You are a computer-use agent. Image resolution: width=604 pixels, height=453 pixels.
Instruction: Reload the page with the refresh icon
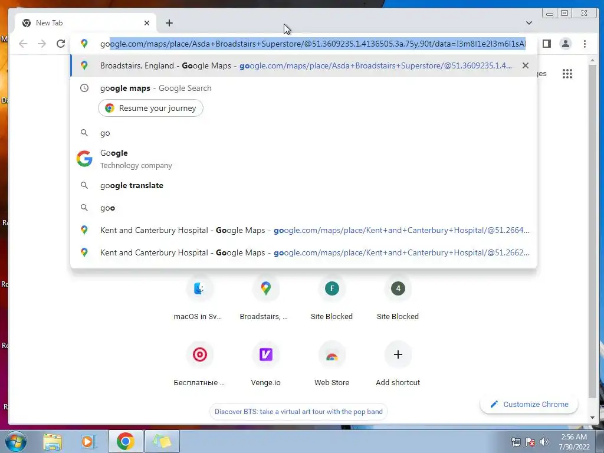click(x=61, y=44)
